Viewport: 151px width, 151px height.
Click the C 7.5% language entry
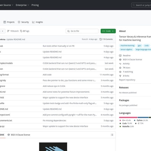(x=139, y=124)
